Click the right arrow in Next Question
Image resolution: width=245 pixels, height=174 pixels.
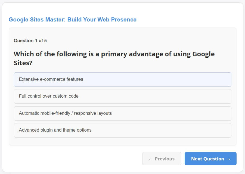(228, 159)
